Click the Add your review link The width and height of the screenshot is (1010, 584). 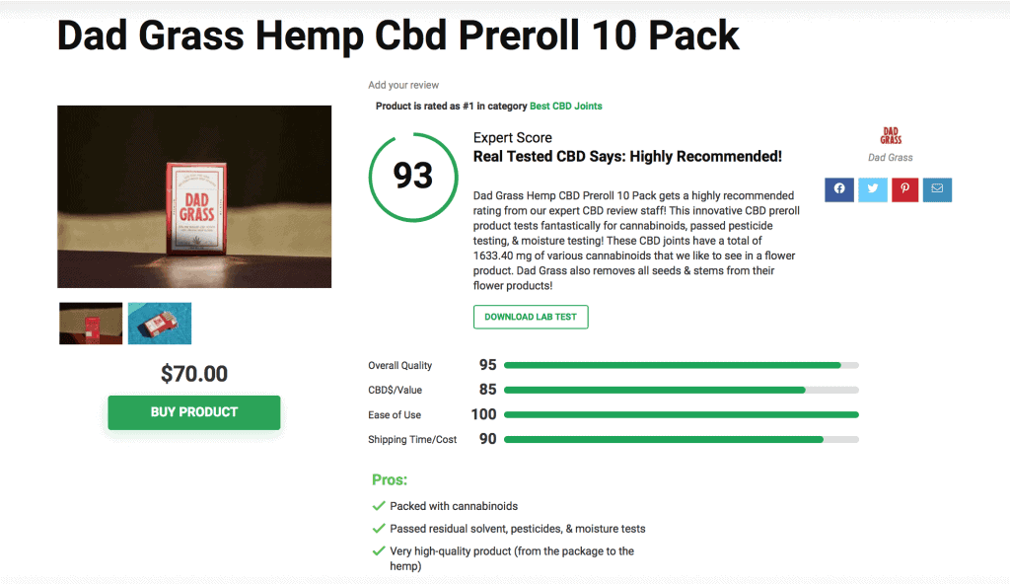tap(403, 85)
